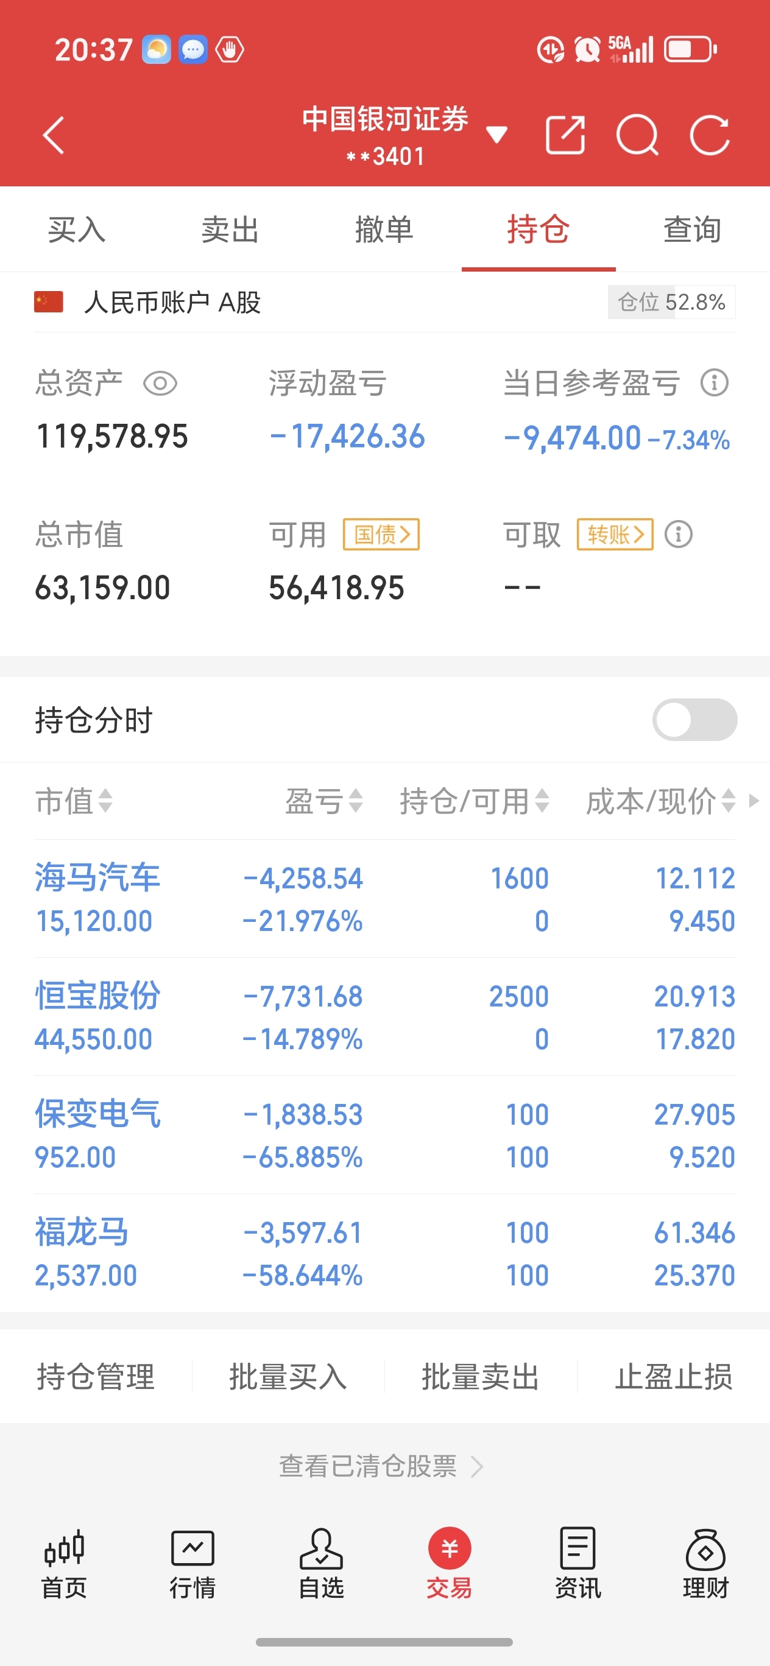Tap the search magnifier icon
Viewport: 770px width, 1666px height.
tap(637, 135)
